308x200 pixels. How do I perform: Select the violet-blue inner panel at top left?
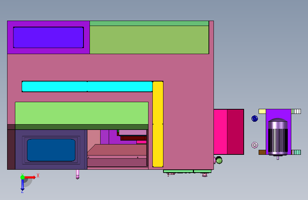48,37
